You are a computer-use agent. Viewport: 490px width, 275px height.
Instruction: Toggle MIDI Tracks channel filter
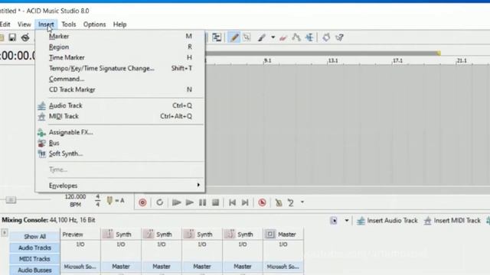34,259
